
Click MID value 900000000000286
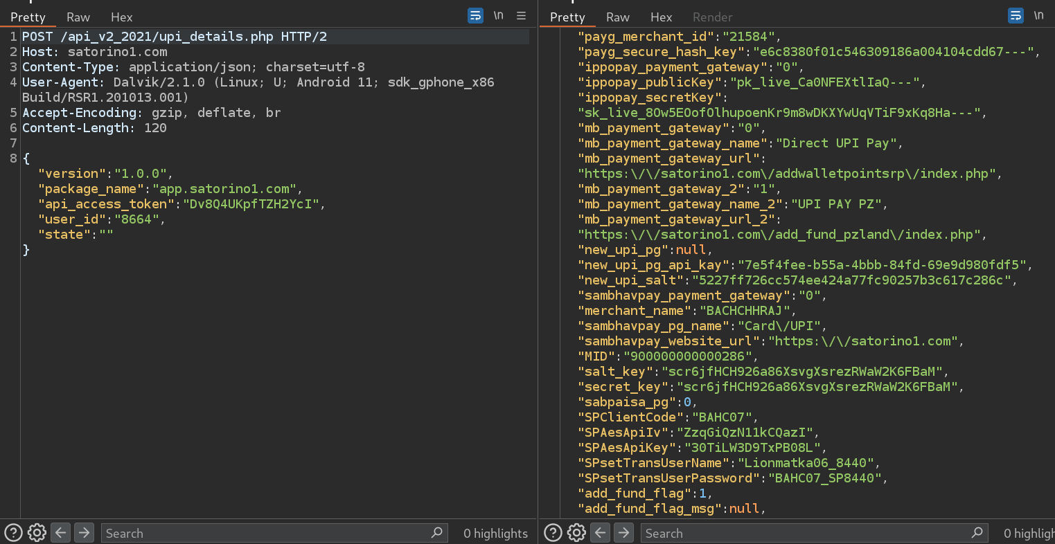click(x=688, y=356)
